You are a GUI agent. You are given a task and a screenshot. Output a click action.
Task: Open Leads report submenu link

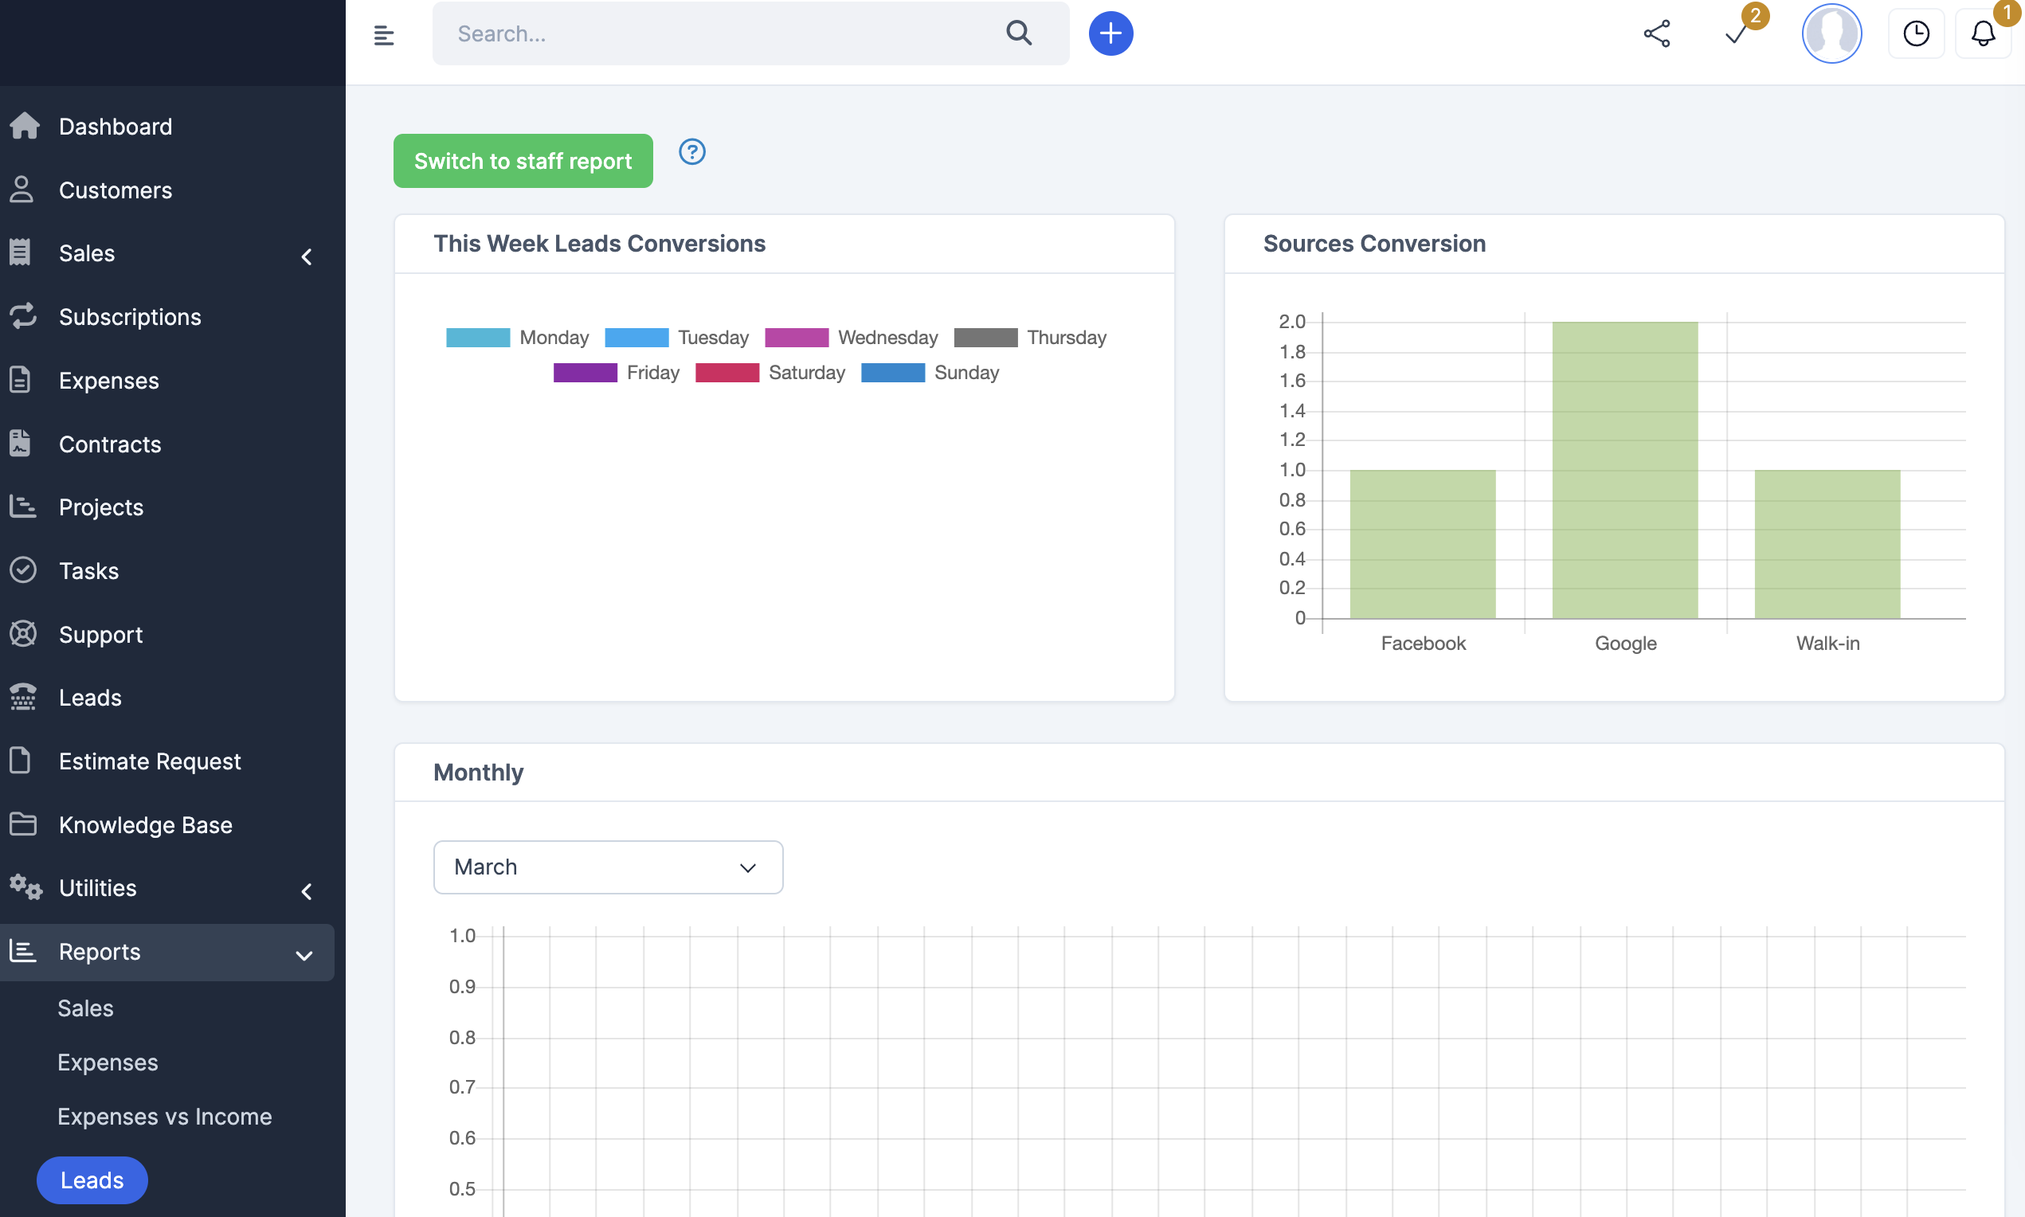pos(92,1180)
